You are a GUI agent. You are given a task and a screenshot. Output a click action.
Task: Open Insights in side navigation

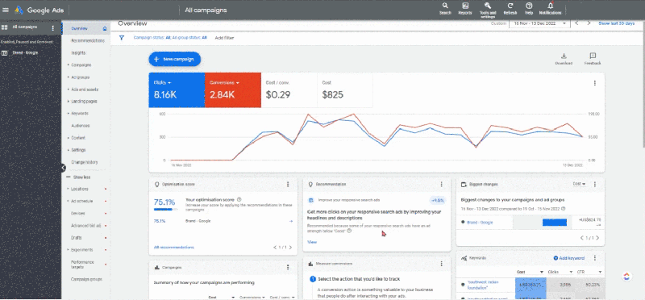click(x=78, y=52)
